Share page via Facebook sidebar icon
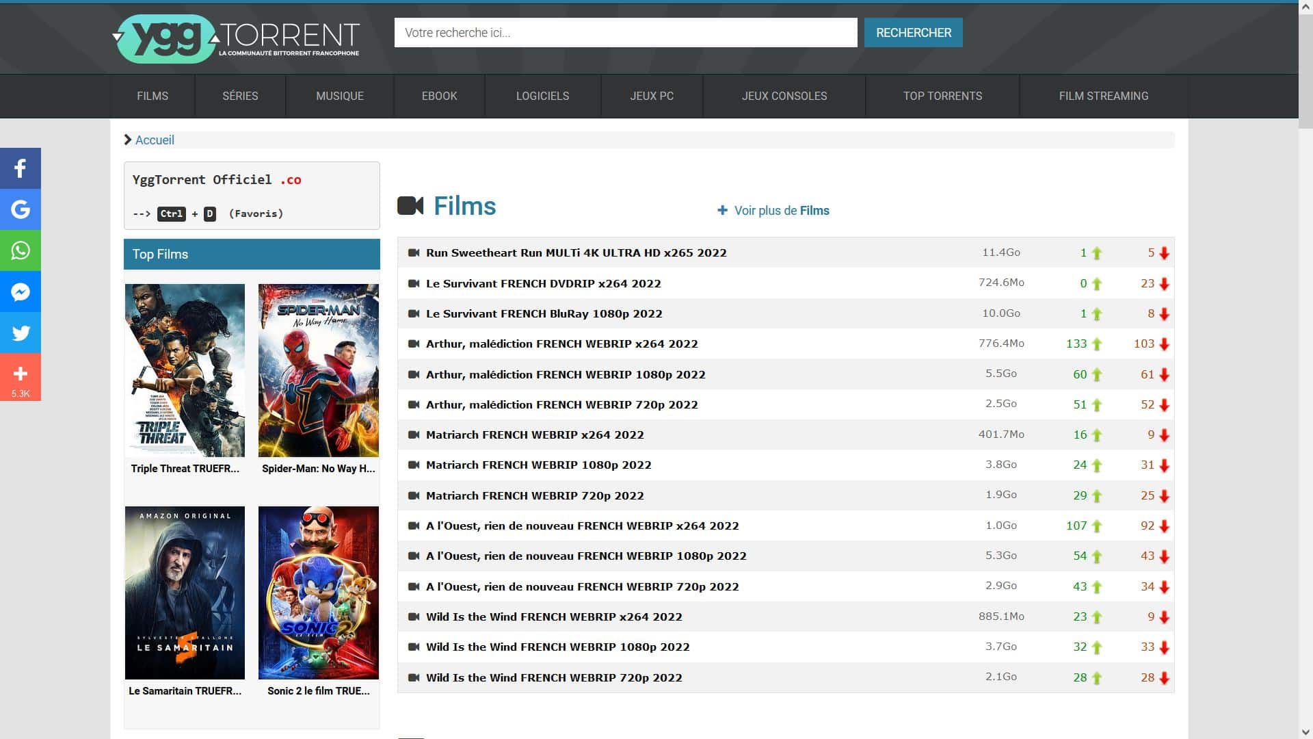The width and height of the screenshot is (1313, 739). (21, 168)
